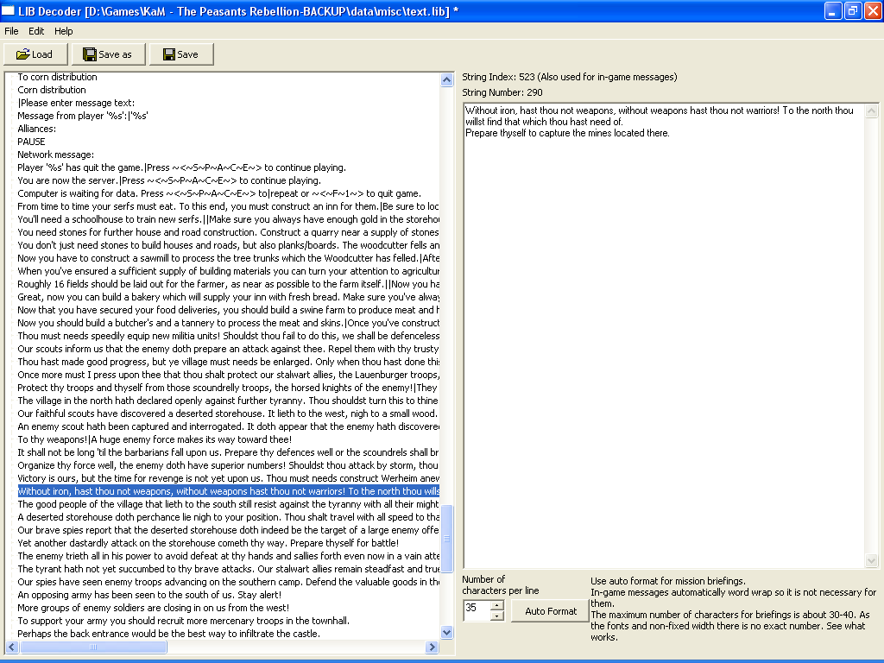Click the Load folder icon

(x=22, y=54)
